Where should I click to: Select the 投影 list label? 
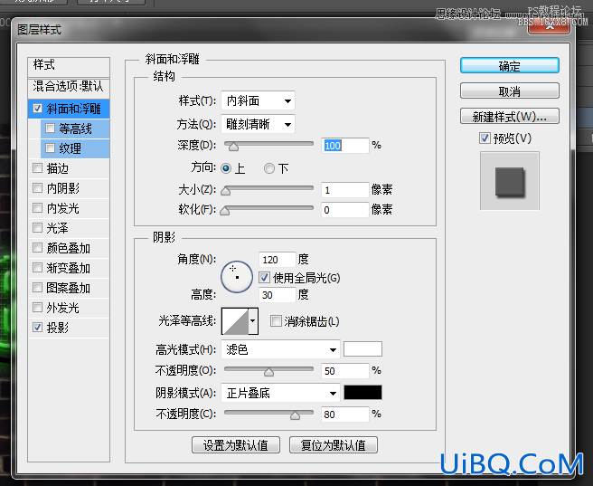pos(58,328)
